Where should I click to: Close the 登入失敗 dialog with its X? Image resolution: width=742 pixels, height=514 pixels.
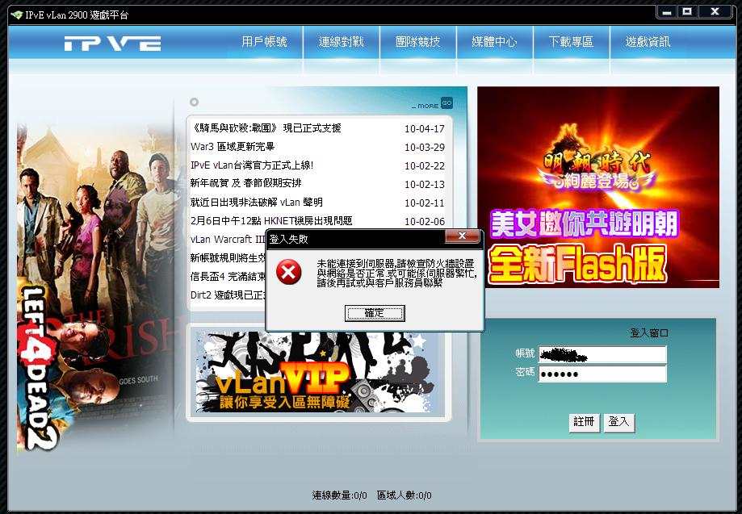(463, 236)
